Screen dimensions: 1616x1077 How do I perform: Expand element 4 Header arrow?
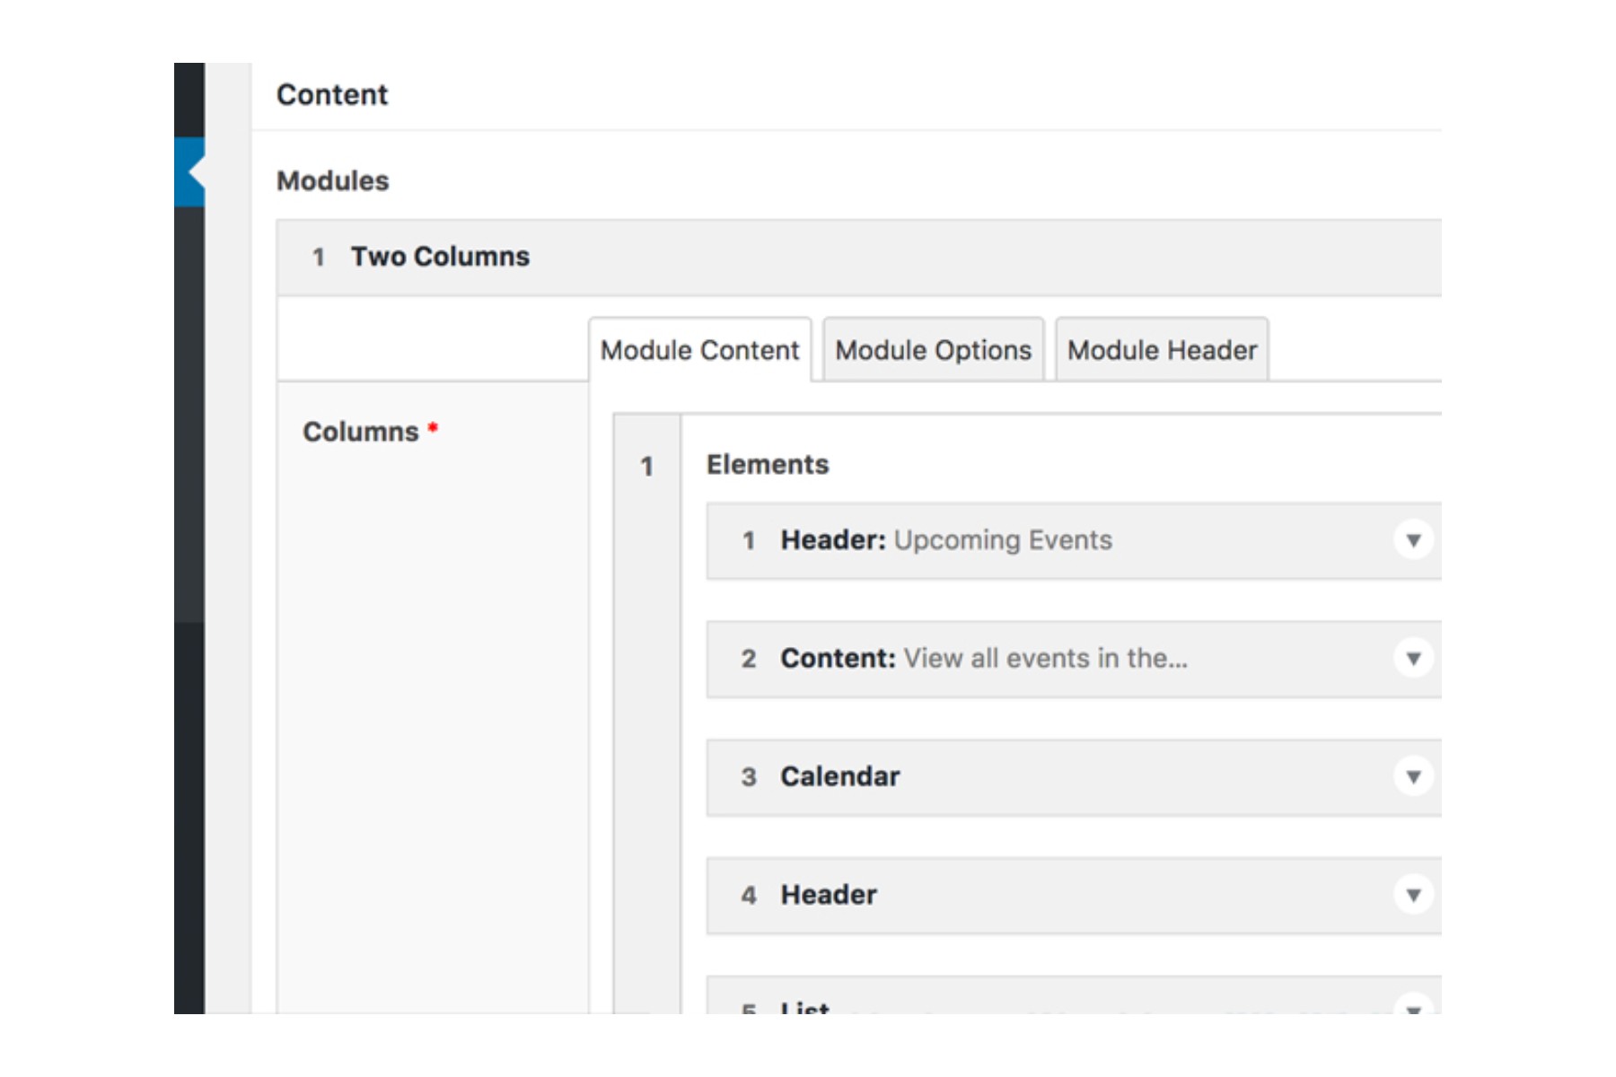tap(1413, 896)
